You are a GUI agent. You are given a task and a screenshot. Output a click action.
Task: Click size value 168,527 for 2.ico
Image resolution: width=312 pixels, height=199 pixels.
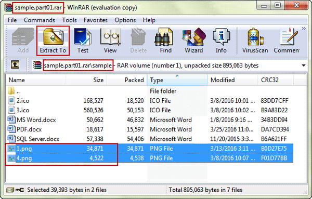click(93, 101)
